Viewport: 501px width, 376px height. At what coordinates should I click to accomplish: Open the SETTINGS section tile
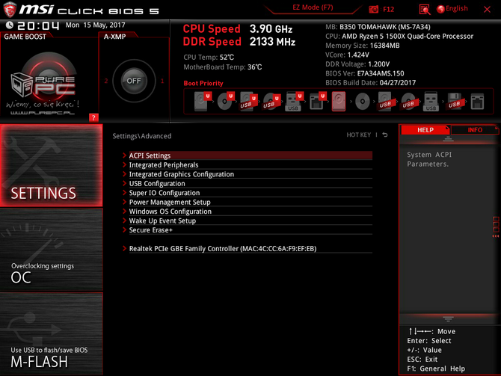[52, 165]
